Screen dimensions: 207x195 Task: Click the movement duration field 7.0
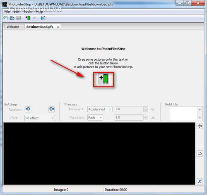pyautogui.click(x=129, y=109)
